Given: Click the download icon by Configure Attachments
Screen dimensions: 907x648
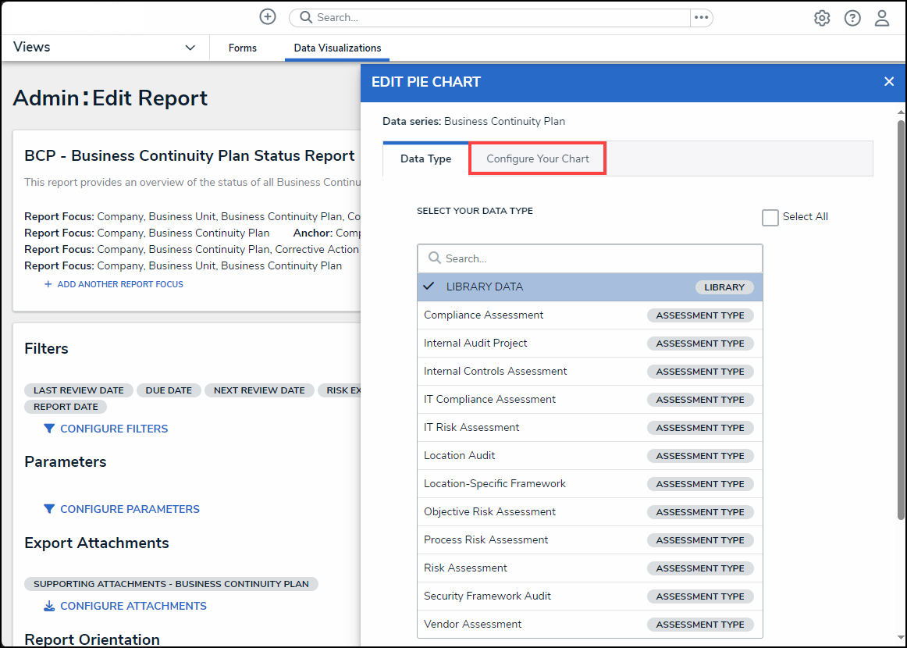Looking at the screenshot, I should coord(49,606).
